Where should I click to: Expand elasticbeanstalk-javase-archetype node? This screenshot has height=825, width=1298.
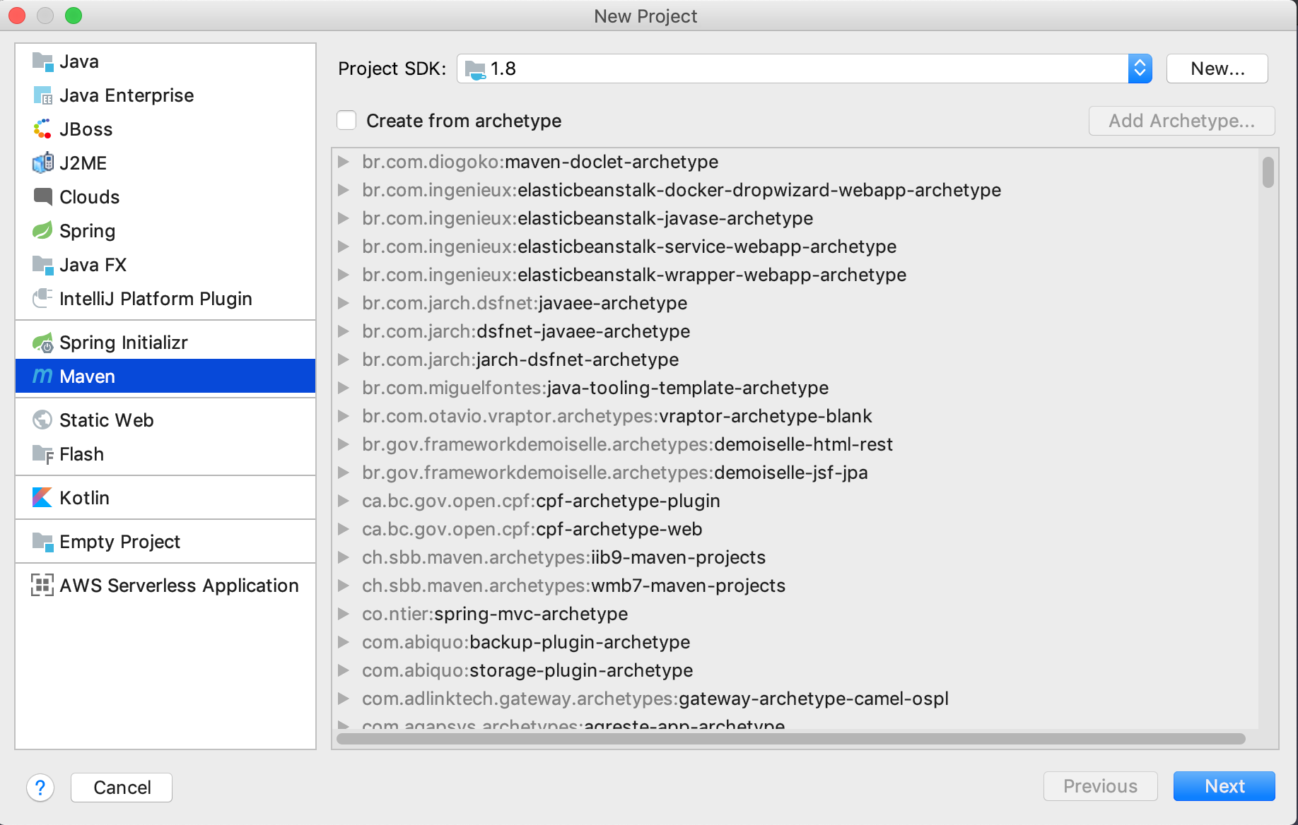pyautogui.click(x=344, y=218)
